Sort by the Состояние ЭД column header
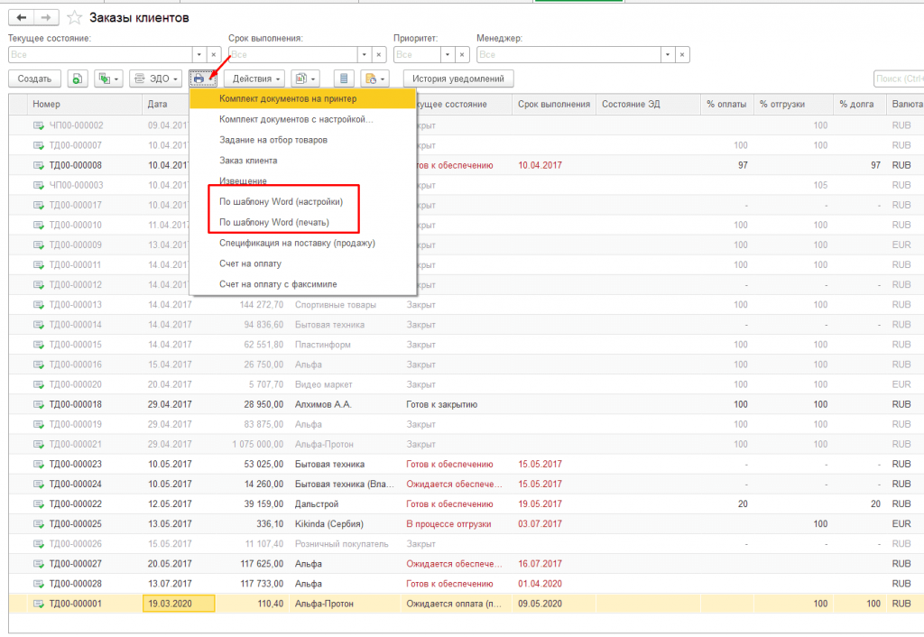 coord(648,105)
